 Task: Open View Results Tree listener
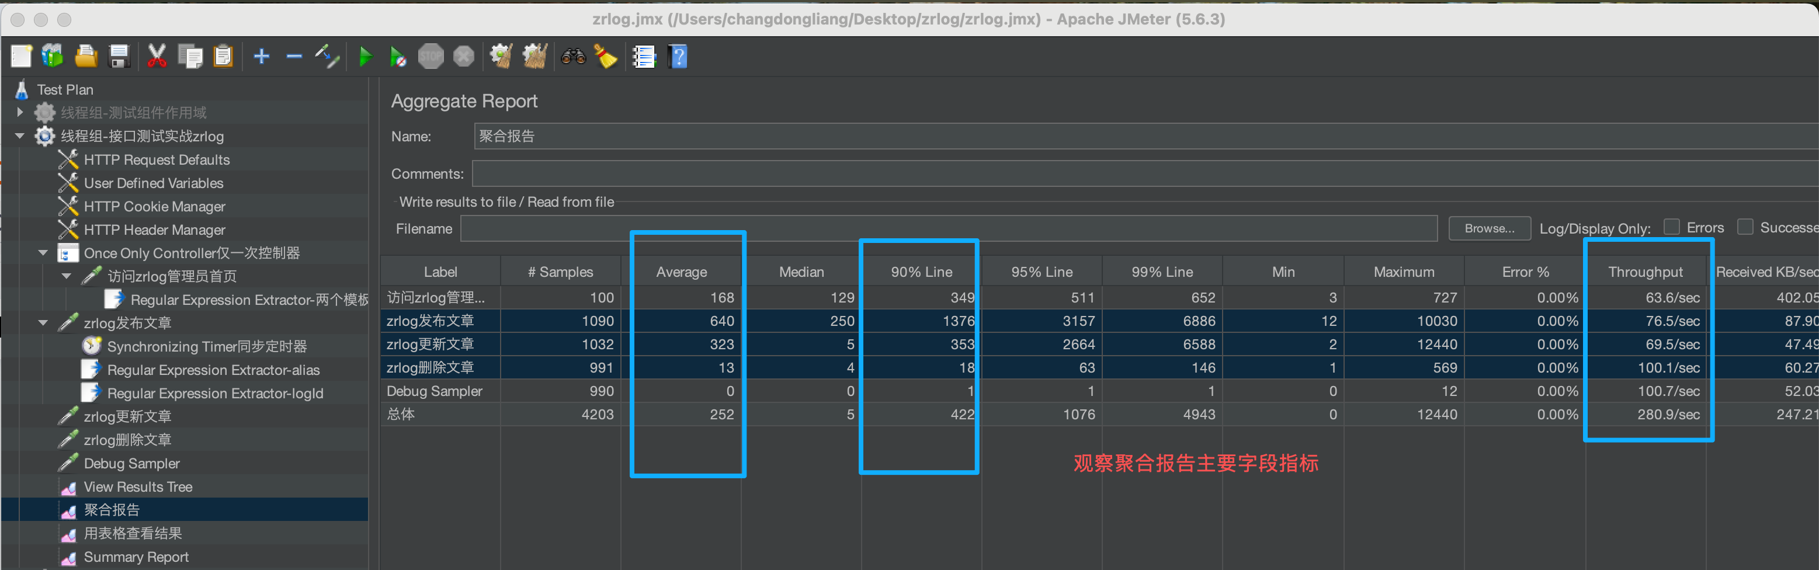[138, 486]
